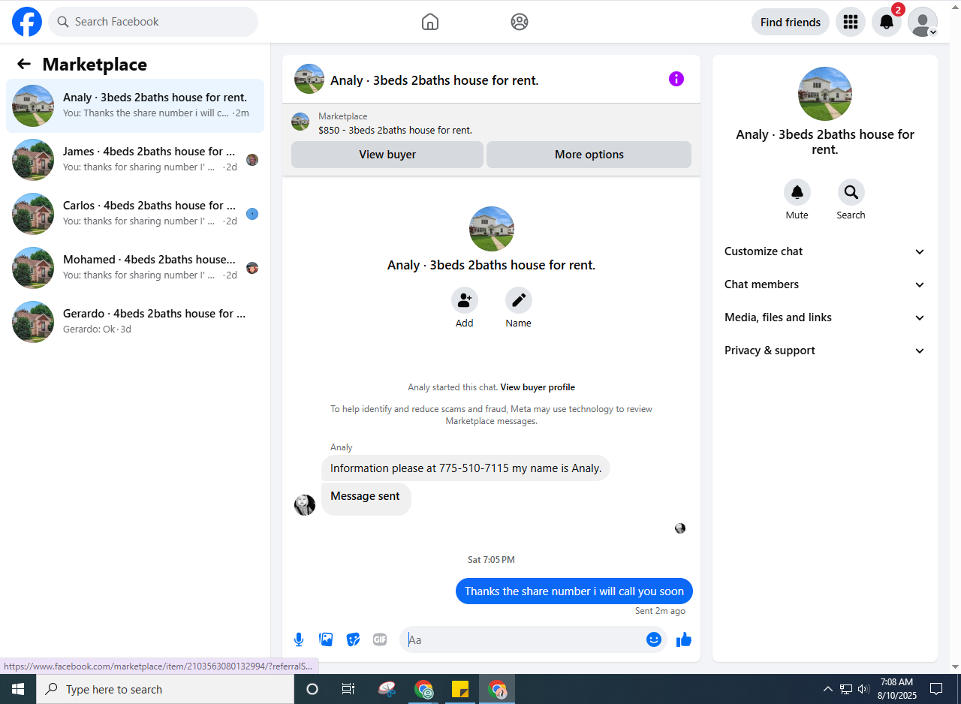Open the Windows Action Center icon
The width and height of the screenshot is (961, 704).
tap(936, 689)
